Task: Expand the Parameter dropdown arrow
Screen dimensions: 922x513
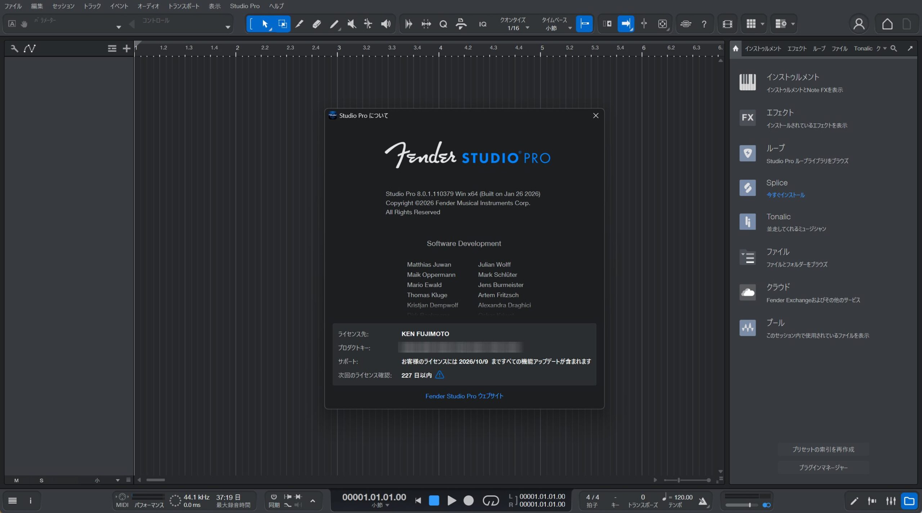Action: (x=118, y=27)
